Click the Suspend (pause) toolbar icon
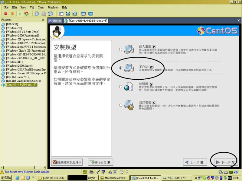The width and height of the screenshot is (242, 181). [13, 14]
